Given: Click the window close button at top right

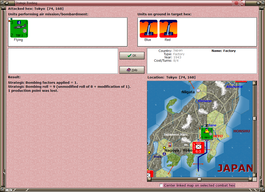Looking at the screenshot, I should pos(258,3).
